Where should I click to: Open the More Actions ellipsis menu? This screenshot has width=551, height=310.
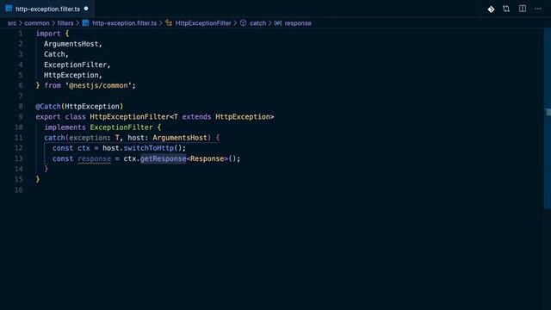pyautogui.click(x=538, y=9)
